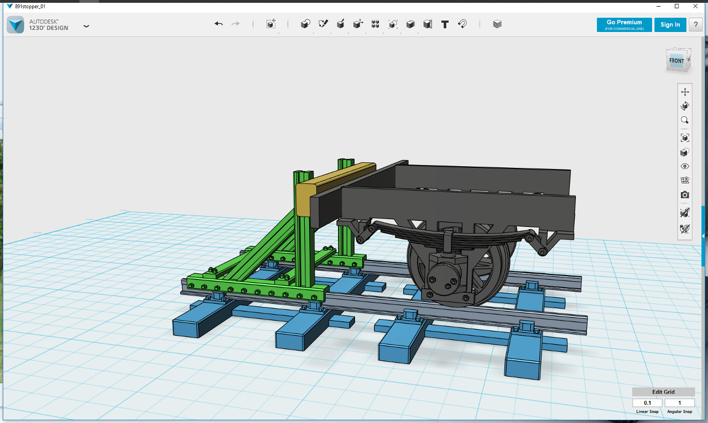The width and height of the screenshot is (708, 423).
Task: Open the Transform tool
Action: 270,24
